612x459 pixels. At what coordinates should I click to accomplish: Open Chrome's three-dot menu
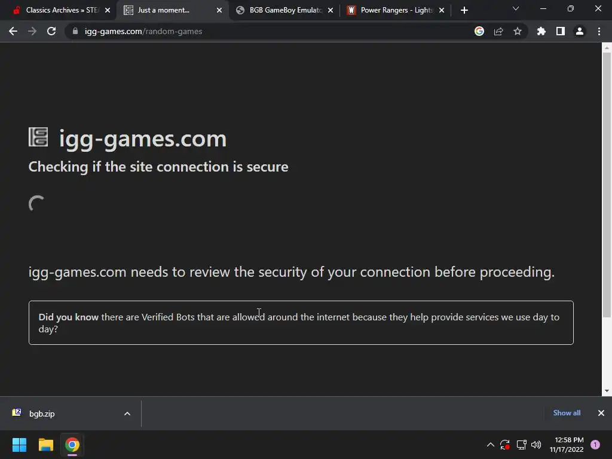(x=599, y=31)
